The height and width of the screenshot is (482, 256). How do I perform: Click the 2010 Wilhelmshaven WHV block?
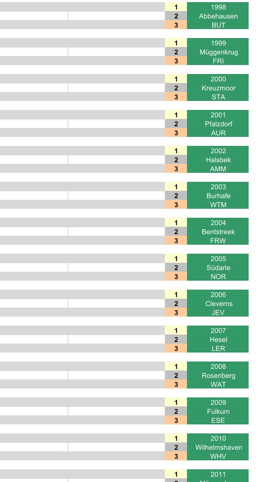pos(218,447)
